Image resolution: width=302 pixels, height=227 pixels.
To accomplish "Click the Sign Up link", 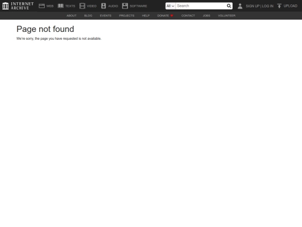I will [x=252, y=6].
